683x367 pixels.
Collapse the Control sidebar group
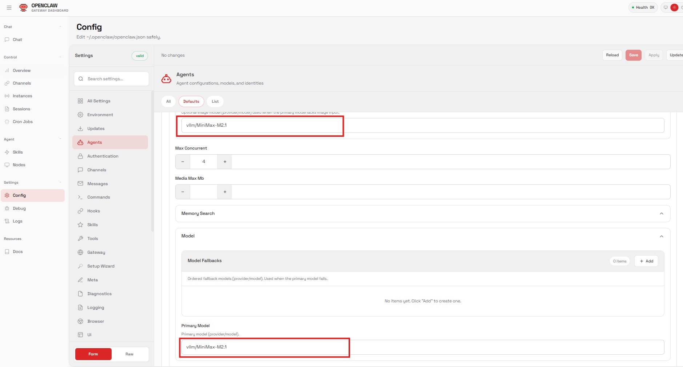(x=60, y=57)
